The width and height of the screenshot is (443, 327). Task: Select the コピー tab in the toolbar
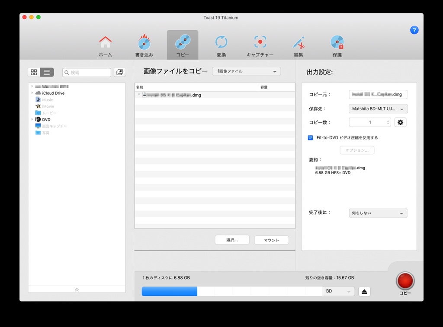click(183, 45)
